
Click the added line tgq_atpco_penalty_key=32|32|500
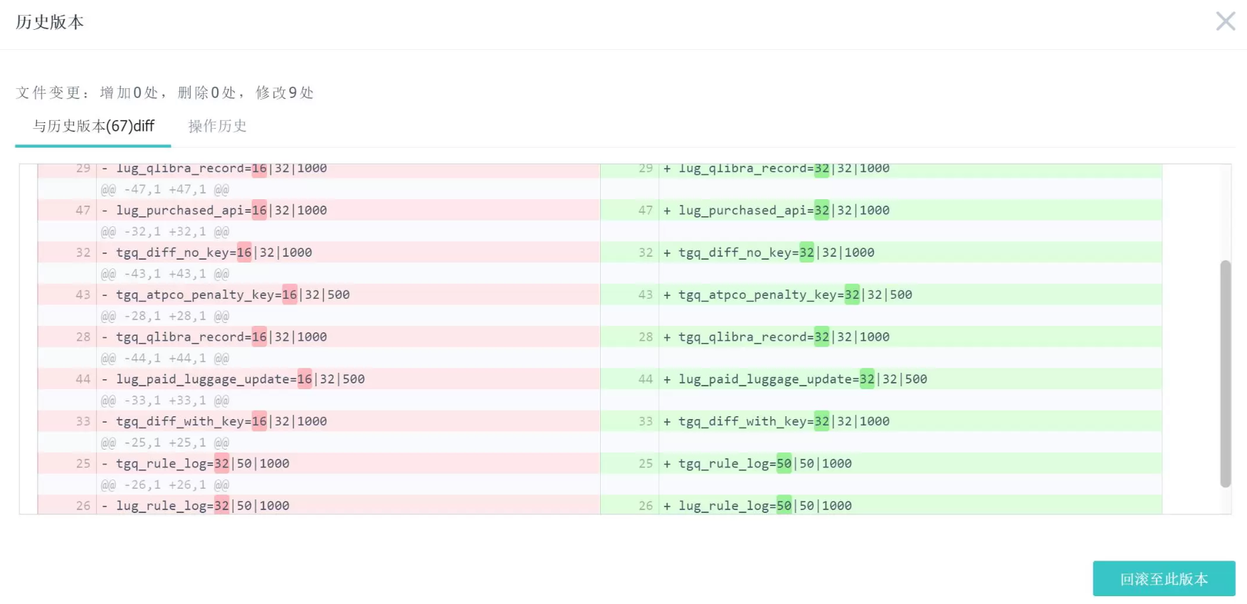[881, 295]
